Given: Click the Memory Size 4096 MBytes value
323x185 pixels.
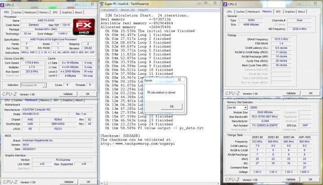Looking at the screenshot, I should pyautogui.click(x=251, y=25).
